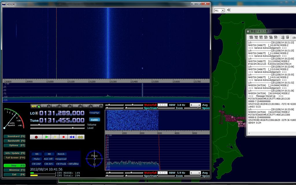Start playback with the green play icon
Image resolution: width=296 pixels, height=185 pixels.
tap(47, 137)
